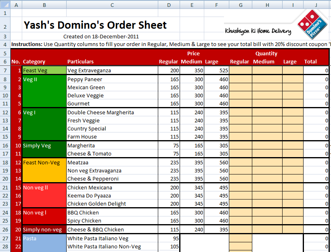Select column G header
Image resolution: width=331 pixels, height=252 pixels.
241,5
